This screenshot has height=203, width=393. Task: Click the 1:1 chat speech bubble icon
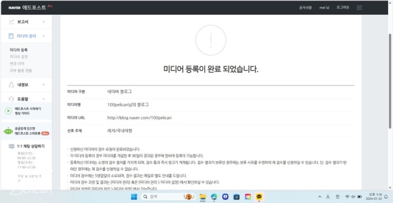tap(12, 147)
